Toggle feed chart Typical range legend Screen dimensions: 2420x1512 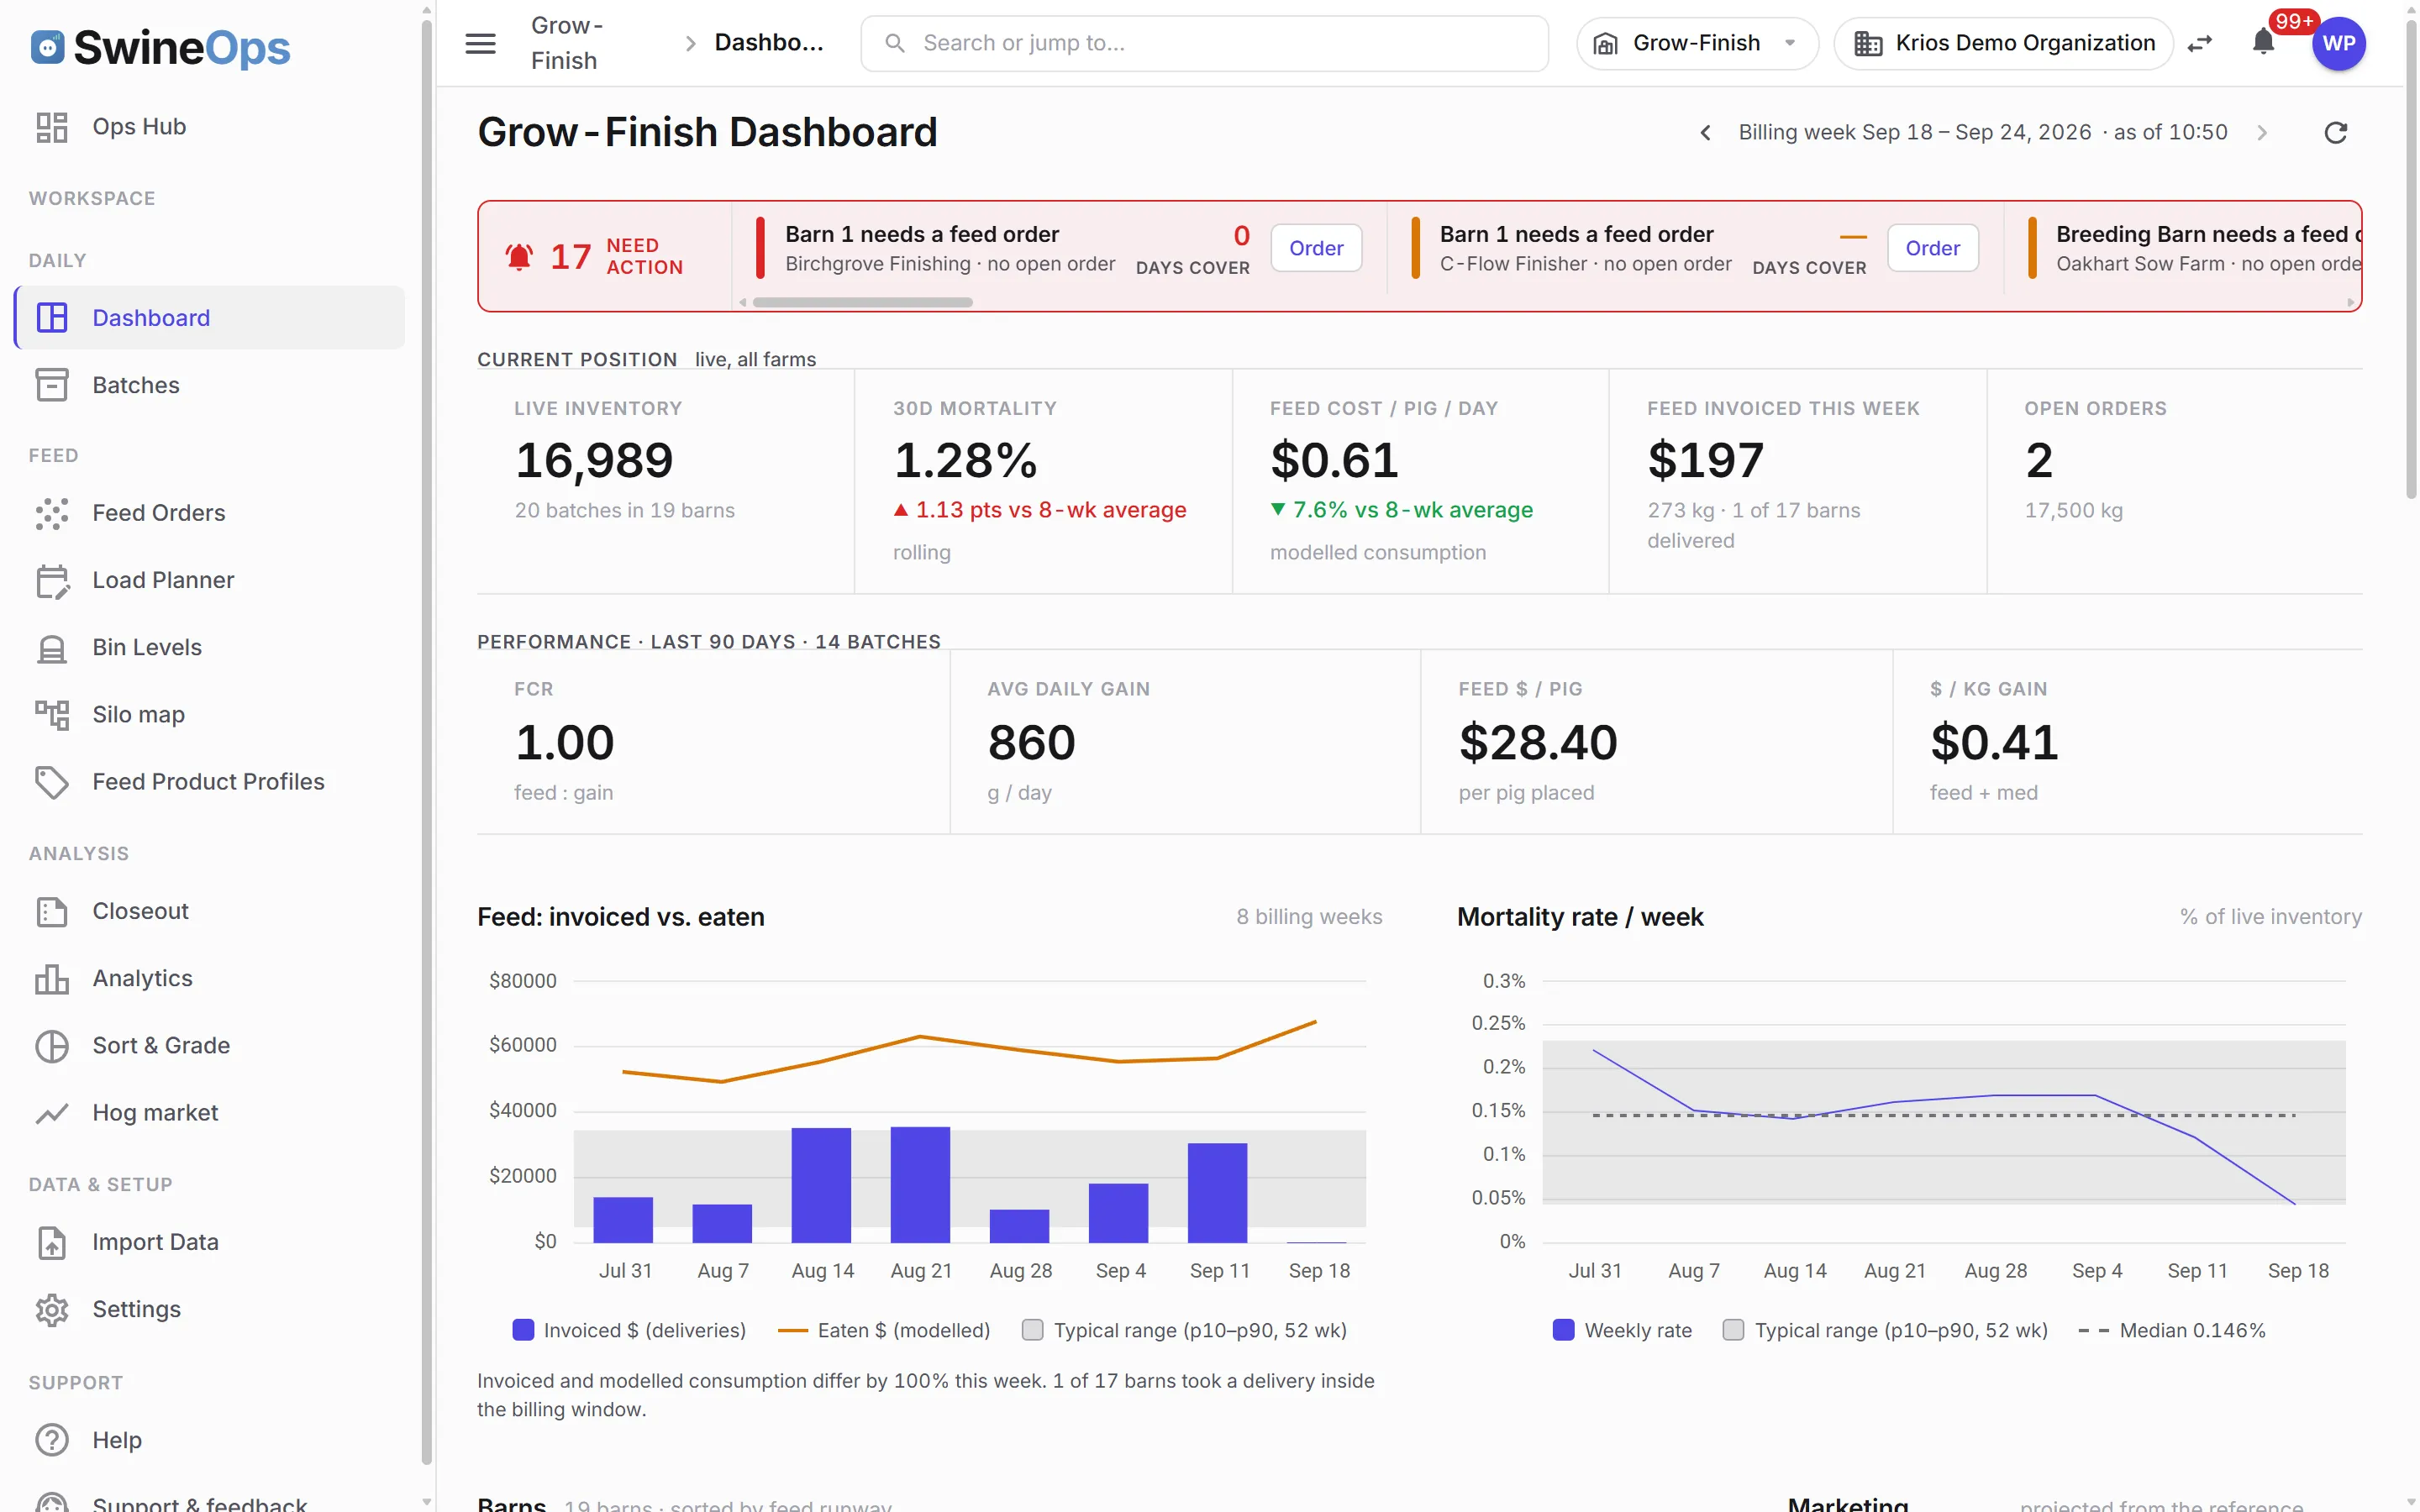pos(1184,1330)
